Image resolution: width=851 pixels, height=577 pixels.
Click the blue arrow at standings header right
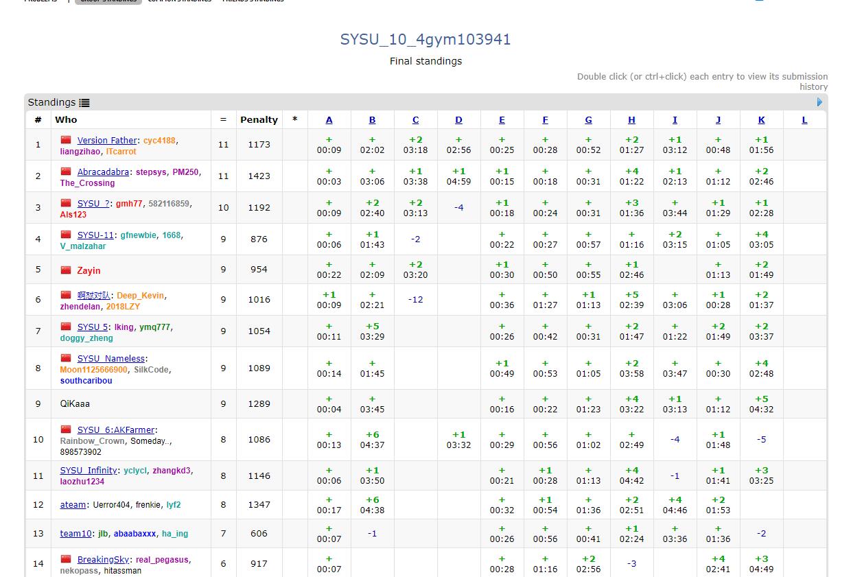pos(819,102)
